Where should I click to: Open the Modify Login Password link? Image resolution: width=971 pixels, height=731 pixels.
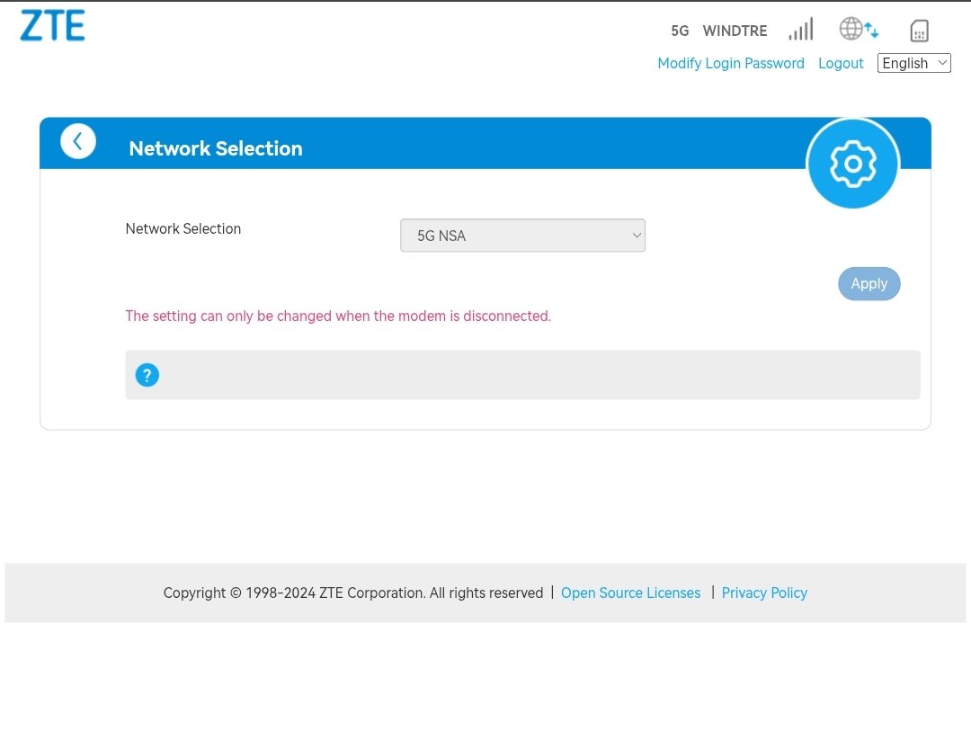(730, 63)
